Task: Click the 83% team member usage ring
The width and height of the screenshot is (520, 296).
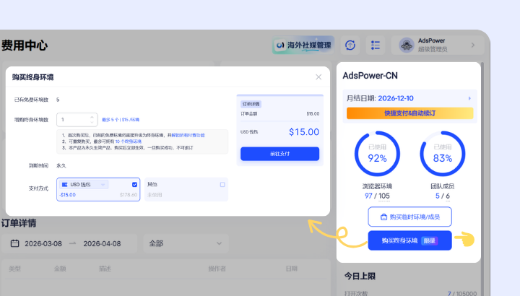Action: click(x=443, y=154)
